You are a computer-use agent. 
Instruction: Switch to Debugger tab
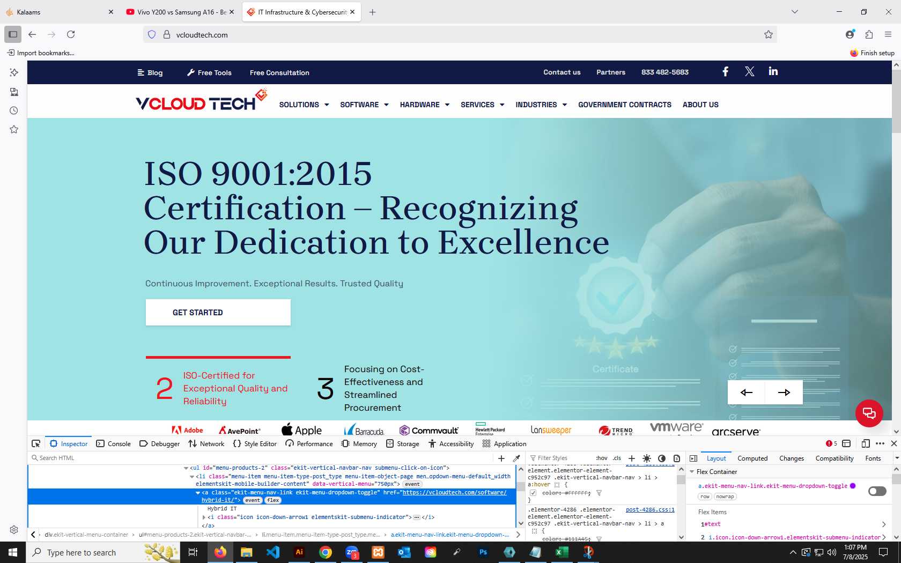159,443
